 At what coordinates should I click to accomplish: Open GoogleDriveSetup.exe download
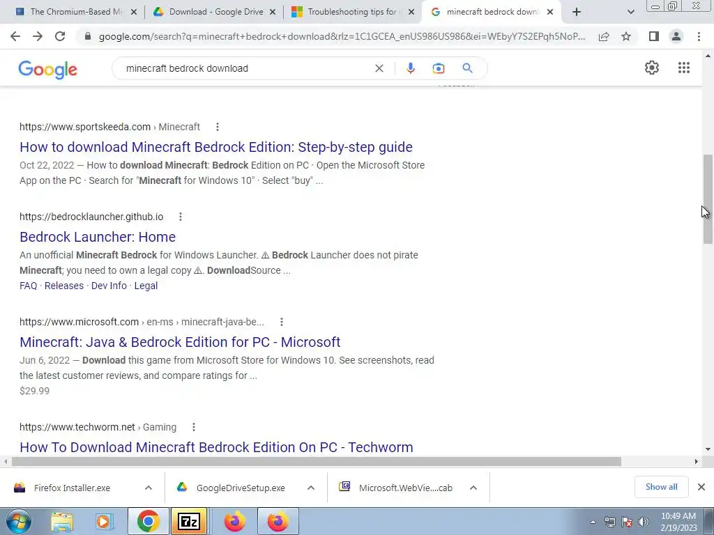(241, 488)
